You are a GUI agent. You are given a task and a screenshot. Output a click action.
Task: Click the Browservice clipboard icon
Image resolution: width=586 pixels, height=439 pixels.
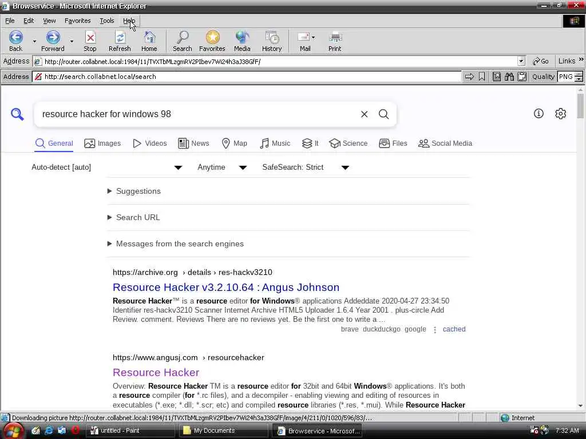pyautogui.click(x=522, y=77)
